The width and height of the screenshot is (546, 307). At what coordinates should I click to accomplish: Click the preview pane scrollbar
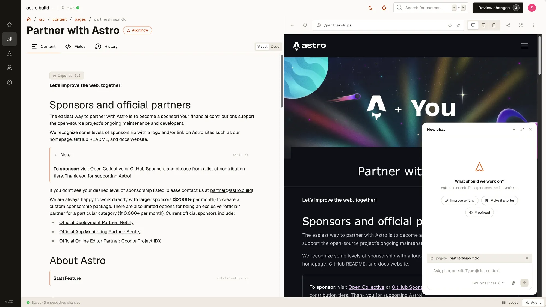[539, 55]
